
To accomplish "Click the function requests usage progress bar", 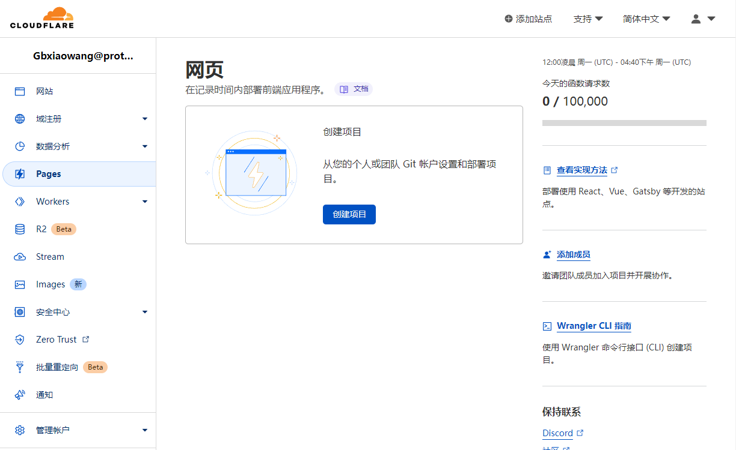I will 624,123.
